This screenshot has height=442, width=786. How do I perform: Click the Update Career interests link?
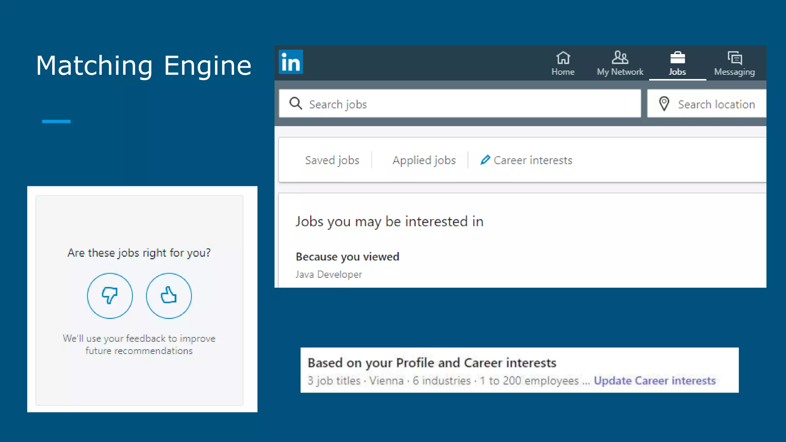[x=654, y=381]
